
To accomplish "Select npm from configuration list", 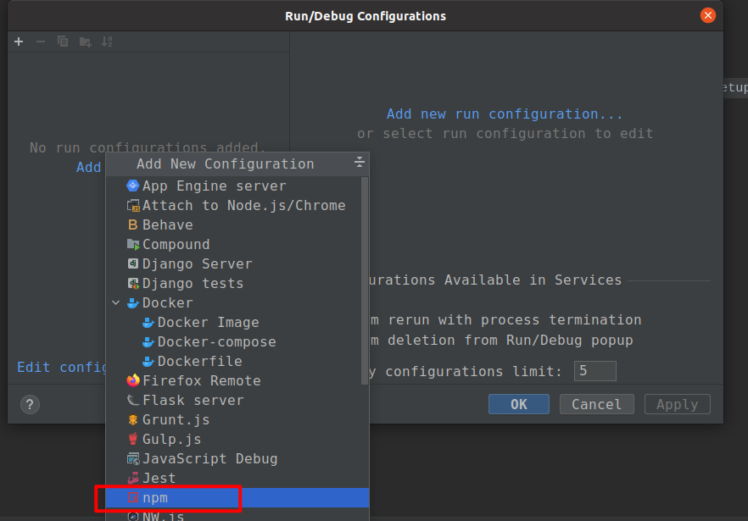I will [155, 498].
